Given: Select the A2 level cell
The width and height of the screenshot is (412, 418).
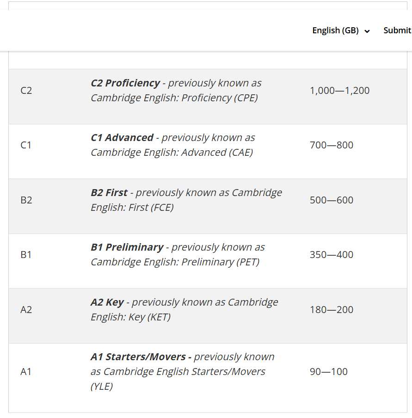Looking at the screenshot, I should click(x=26, y=310).
